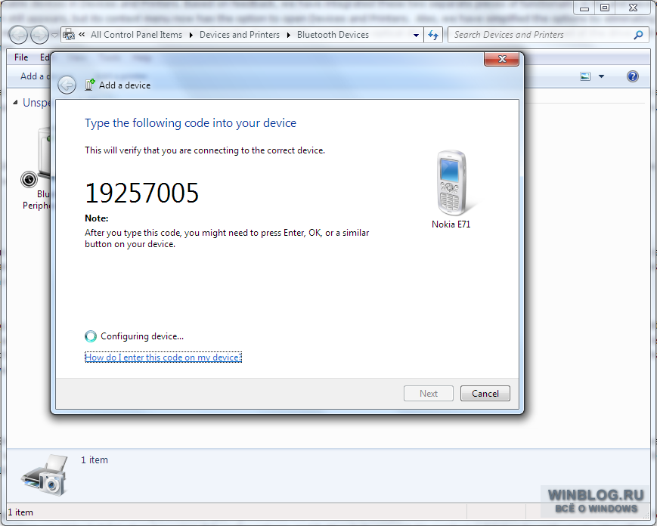Image resolution: width=657 pixels, height=526 pixels.
Task: Collapse the Unspecified group triangle
Action: [x=16, y=102]
